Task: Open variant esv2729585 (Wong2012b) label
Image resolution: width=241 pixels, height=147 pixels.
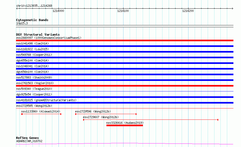Action: [x=34, y=106]
